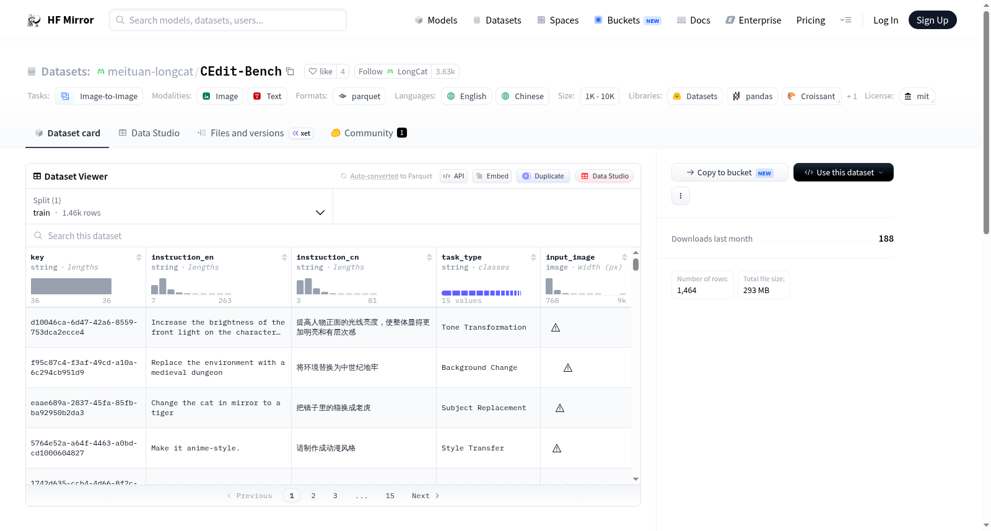Viewport: 991px width, 531px height.
Task: Select the pandas library tag
Action: tap(753, 96)
